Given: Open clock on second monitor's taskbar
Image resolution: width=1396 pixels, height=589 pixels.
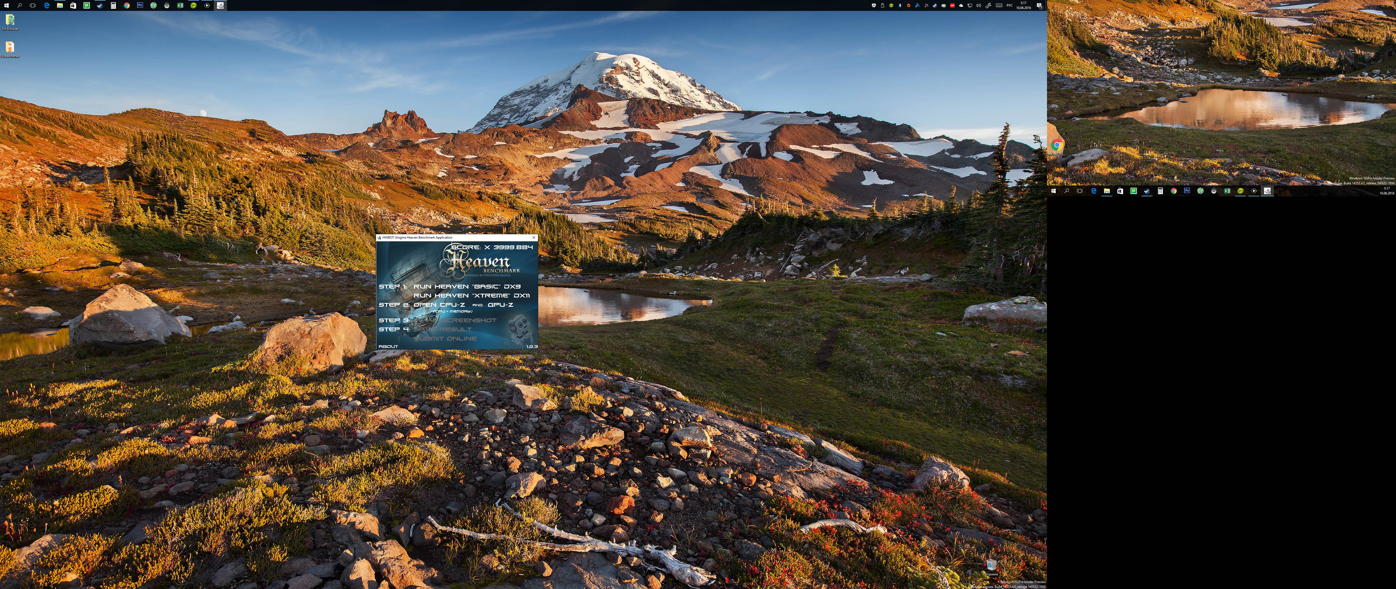Looking at the screenshot, I should [1387, 191].
